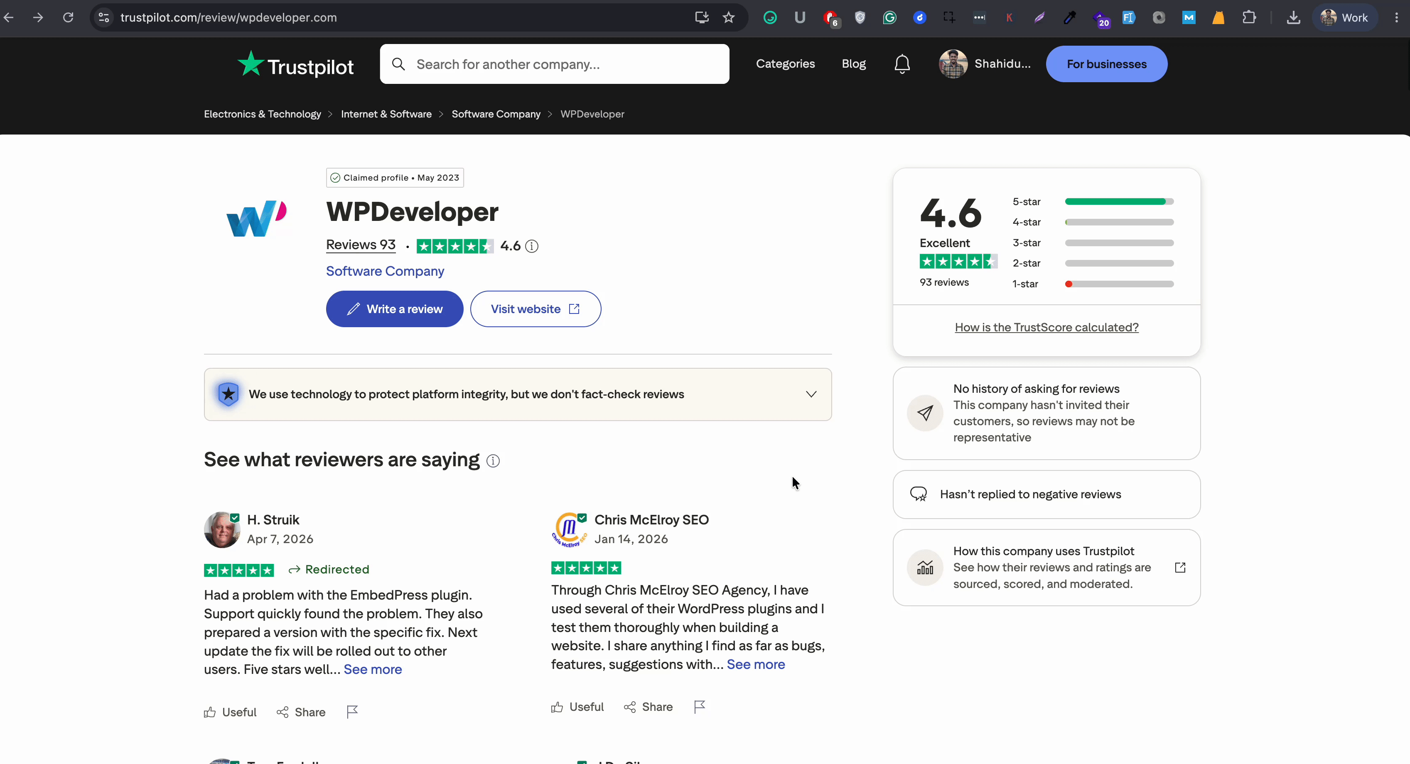Viewport: 1410px width, 764px height.
Task: Filter by the 5-star rating bar
Action: [1093, 201]
